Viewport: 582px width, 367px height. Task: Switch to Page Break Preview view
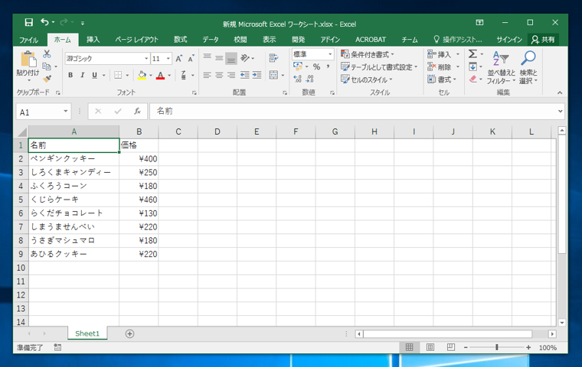450,347
